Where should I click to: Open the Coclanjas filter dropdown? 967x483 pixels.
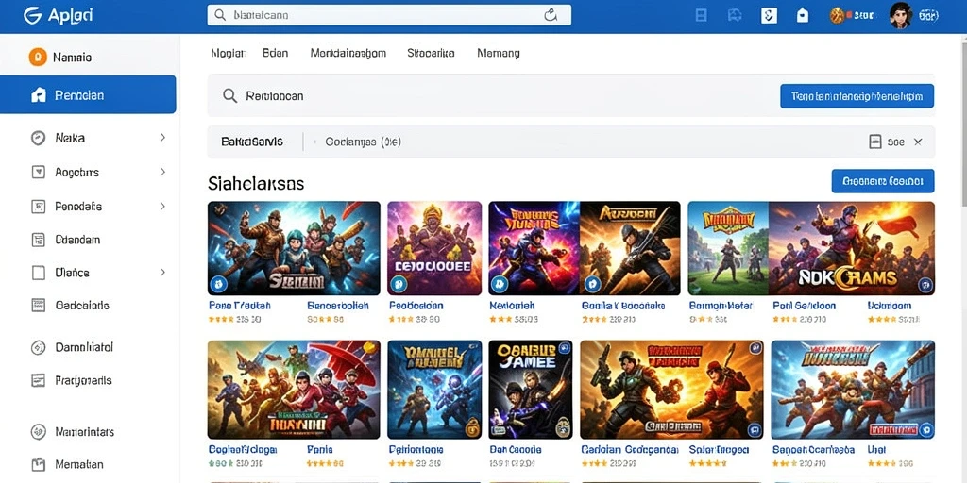pos(363,142)
